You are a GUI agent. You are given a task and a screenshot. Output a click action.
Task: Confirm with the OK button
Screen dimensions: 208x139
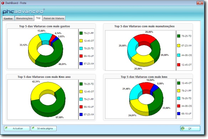tap(190, 128)
